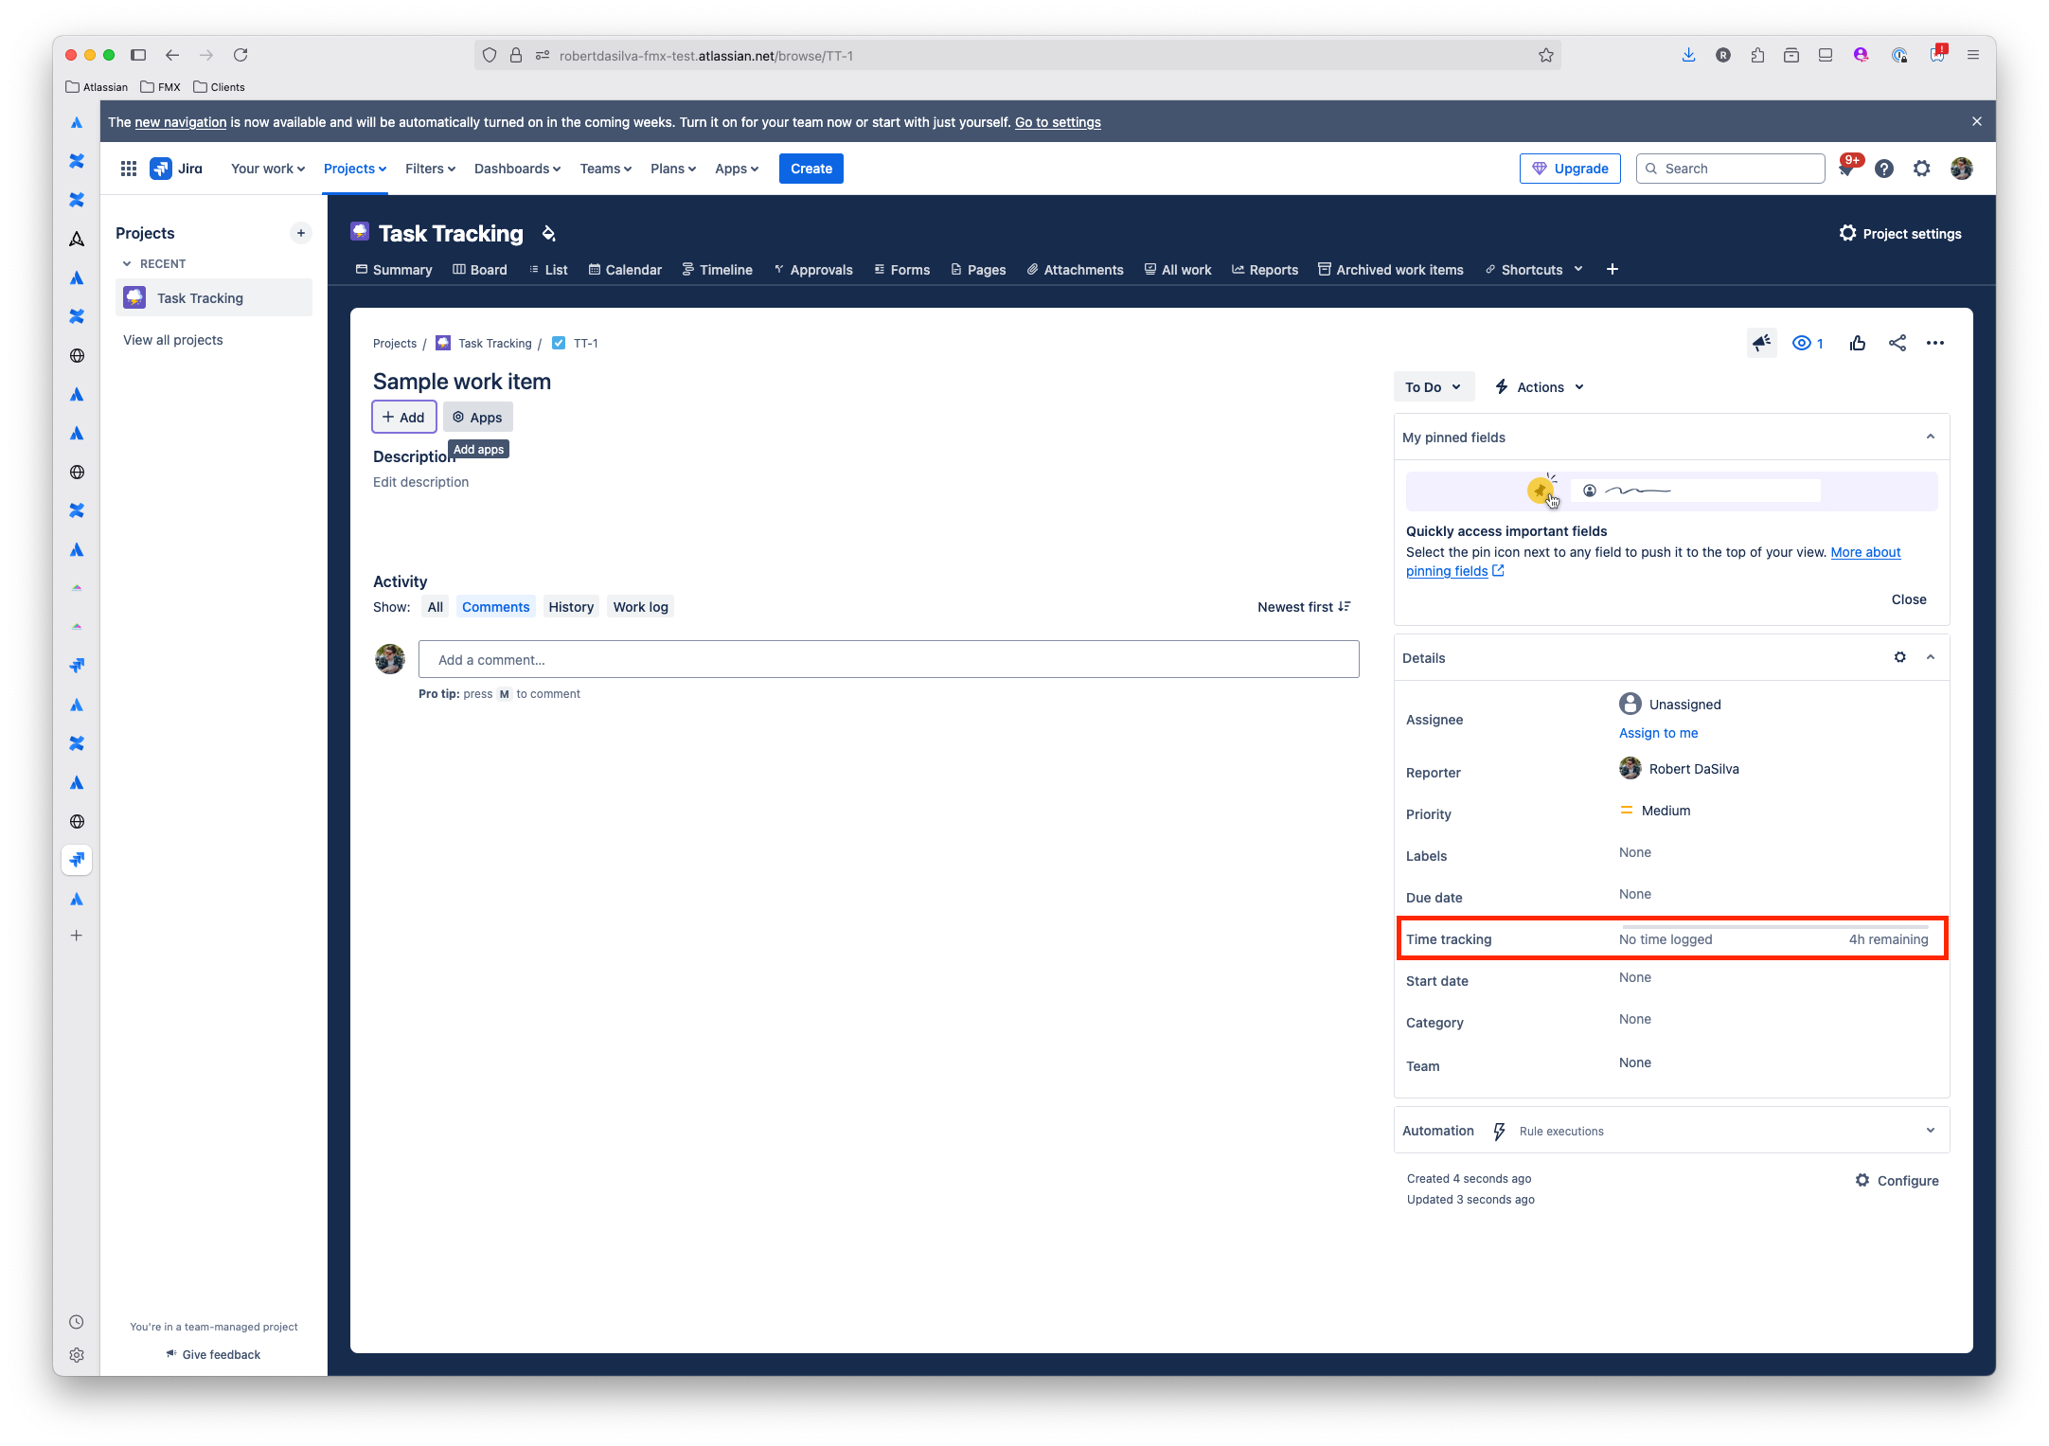Viewport: 2049px width, 1446px height.
Task: Open the To Do status dropdown
Action: (x=1433, y=386)
